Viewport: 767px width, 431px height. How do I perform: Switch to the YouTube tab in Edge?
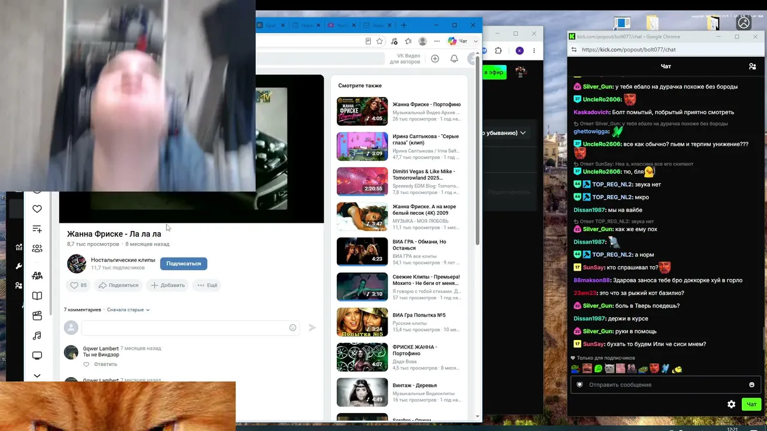[x=338, y=25]
